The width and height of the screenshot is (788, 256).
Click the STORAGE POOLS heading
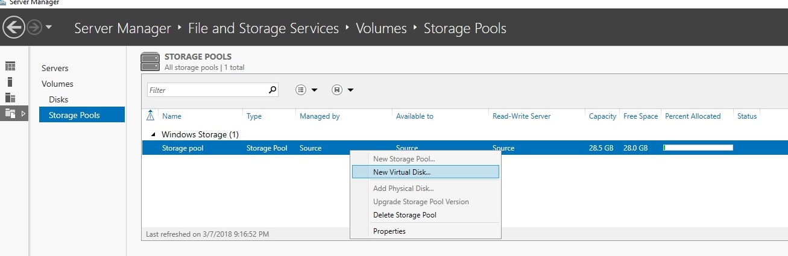tap(198, 57)
